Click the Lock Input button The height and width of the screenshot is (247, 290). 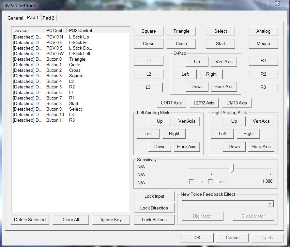(x=154, y=196)
